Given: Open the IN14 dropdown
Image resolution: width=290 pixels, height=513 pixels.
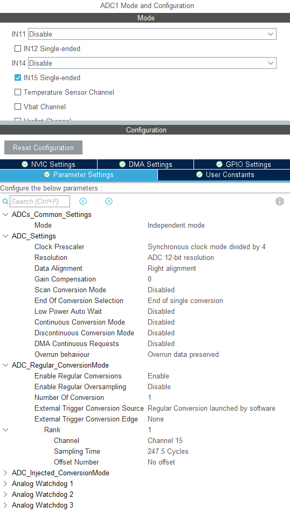Looking at the screenshot, I should point(152,63).
